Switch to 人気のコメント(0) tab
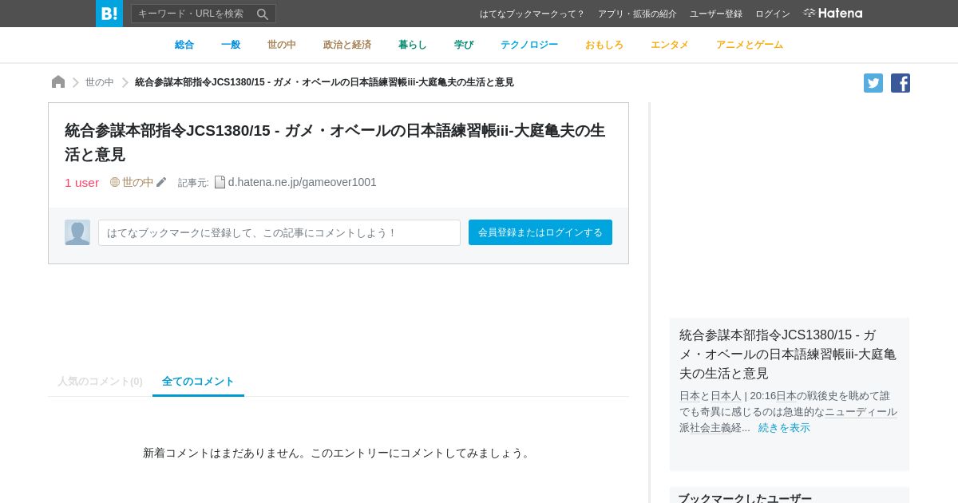 pyautogui.click(x=100, y=382)
